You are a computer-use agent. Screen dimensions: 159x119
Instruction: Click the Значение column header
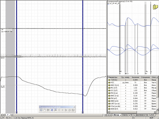[x=135, y=77]
